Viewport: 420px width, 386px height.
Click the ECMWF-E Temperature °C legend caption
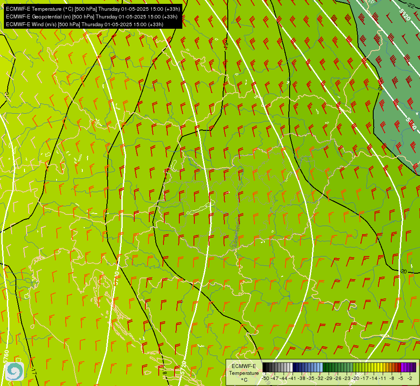click(244, 373)
